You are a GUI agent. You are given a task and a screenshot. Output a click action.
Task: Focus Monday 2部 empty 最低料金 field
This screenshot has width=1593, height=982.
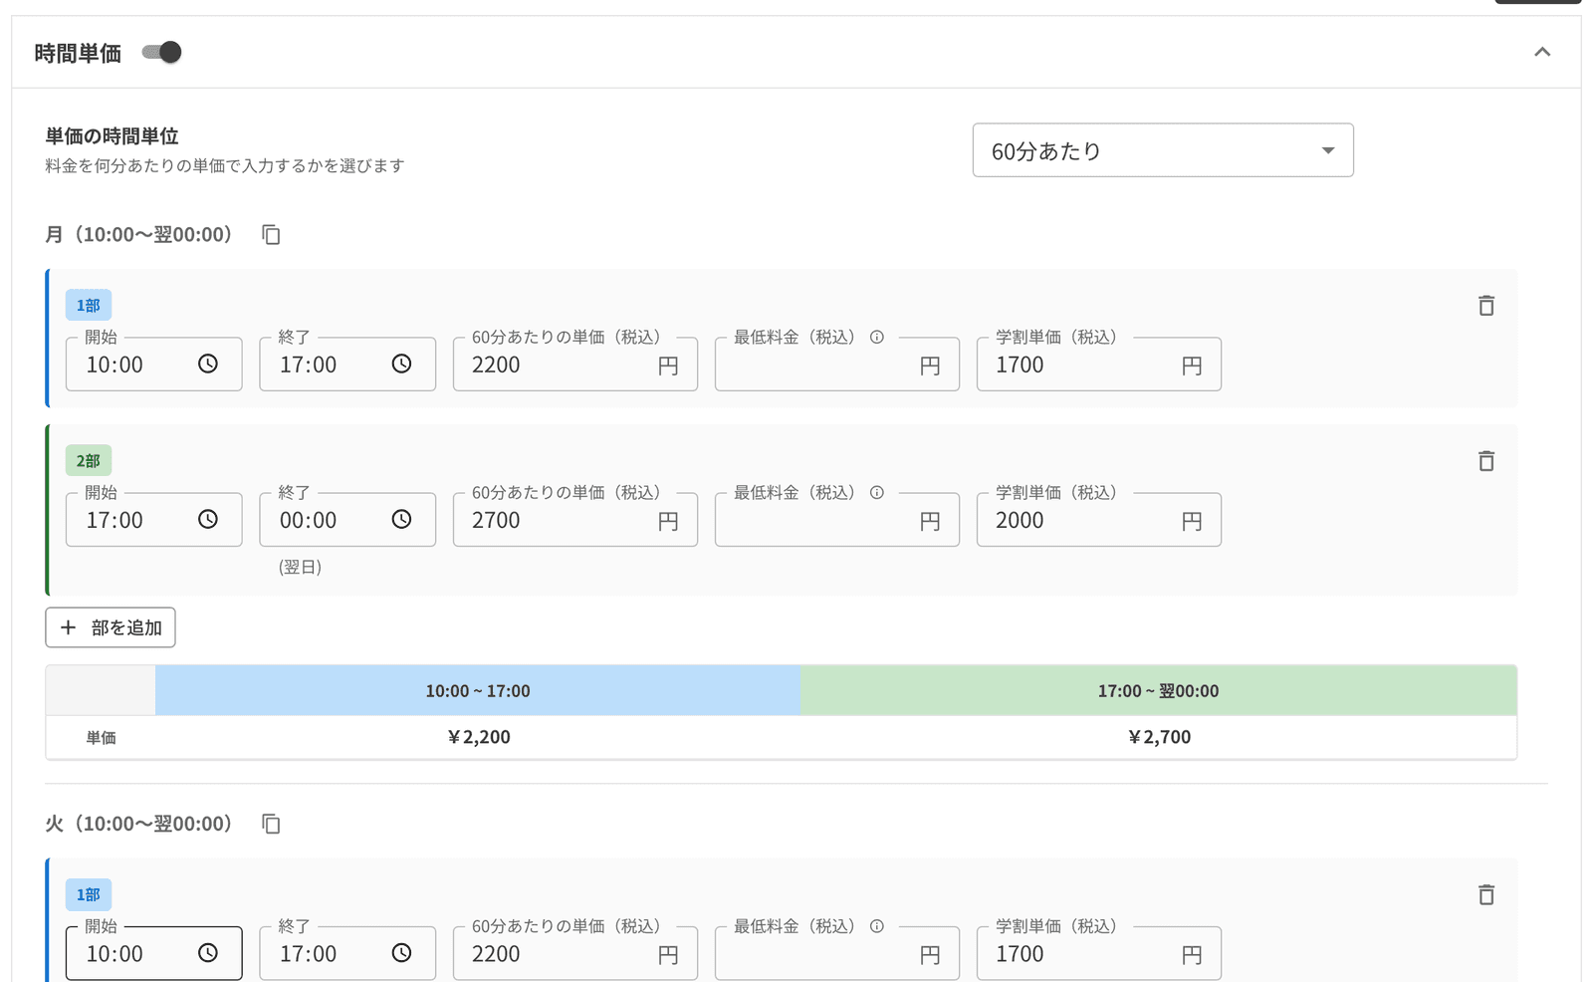(837, 520)
